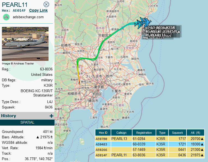
Task: Click the 東京都 label on the map
Action: 99,87
